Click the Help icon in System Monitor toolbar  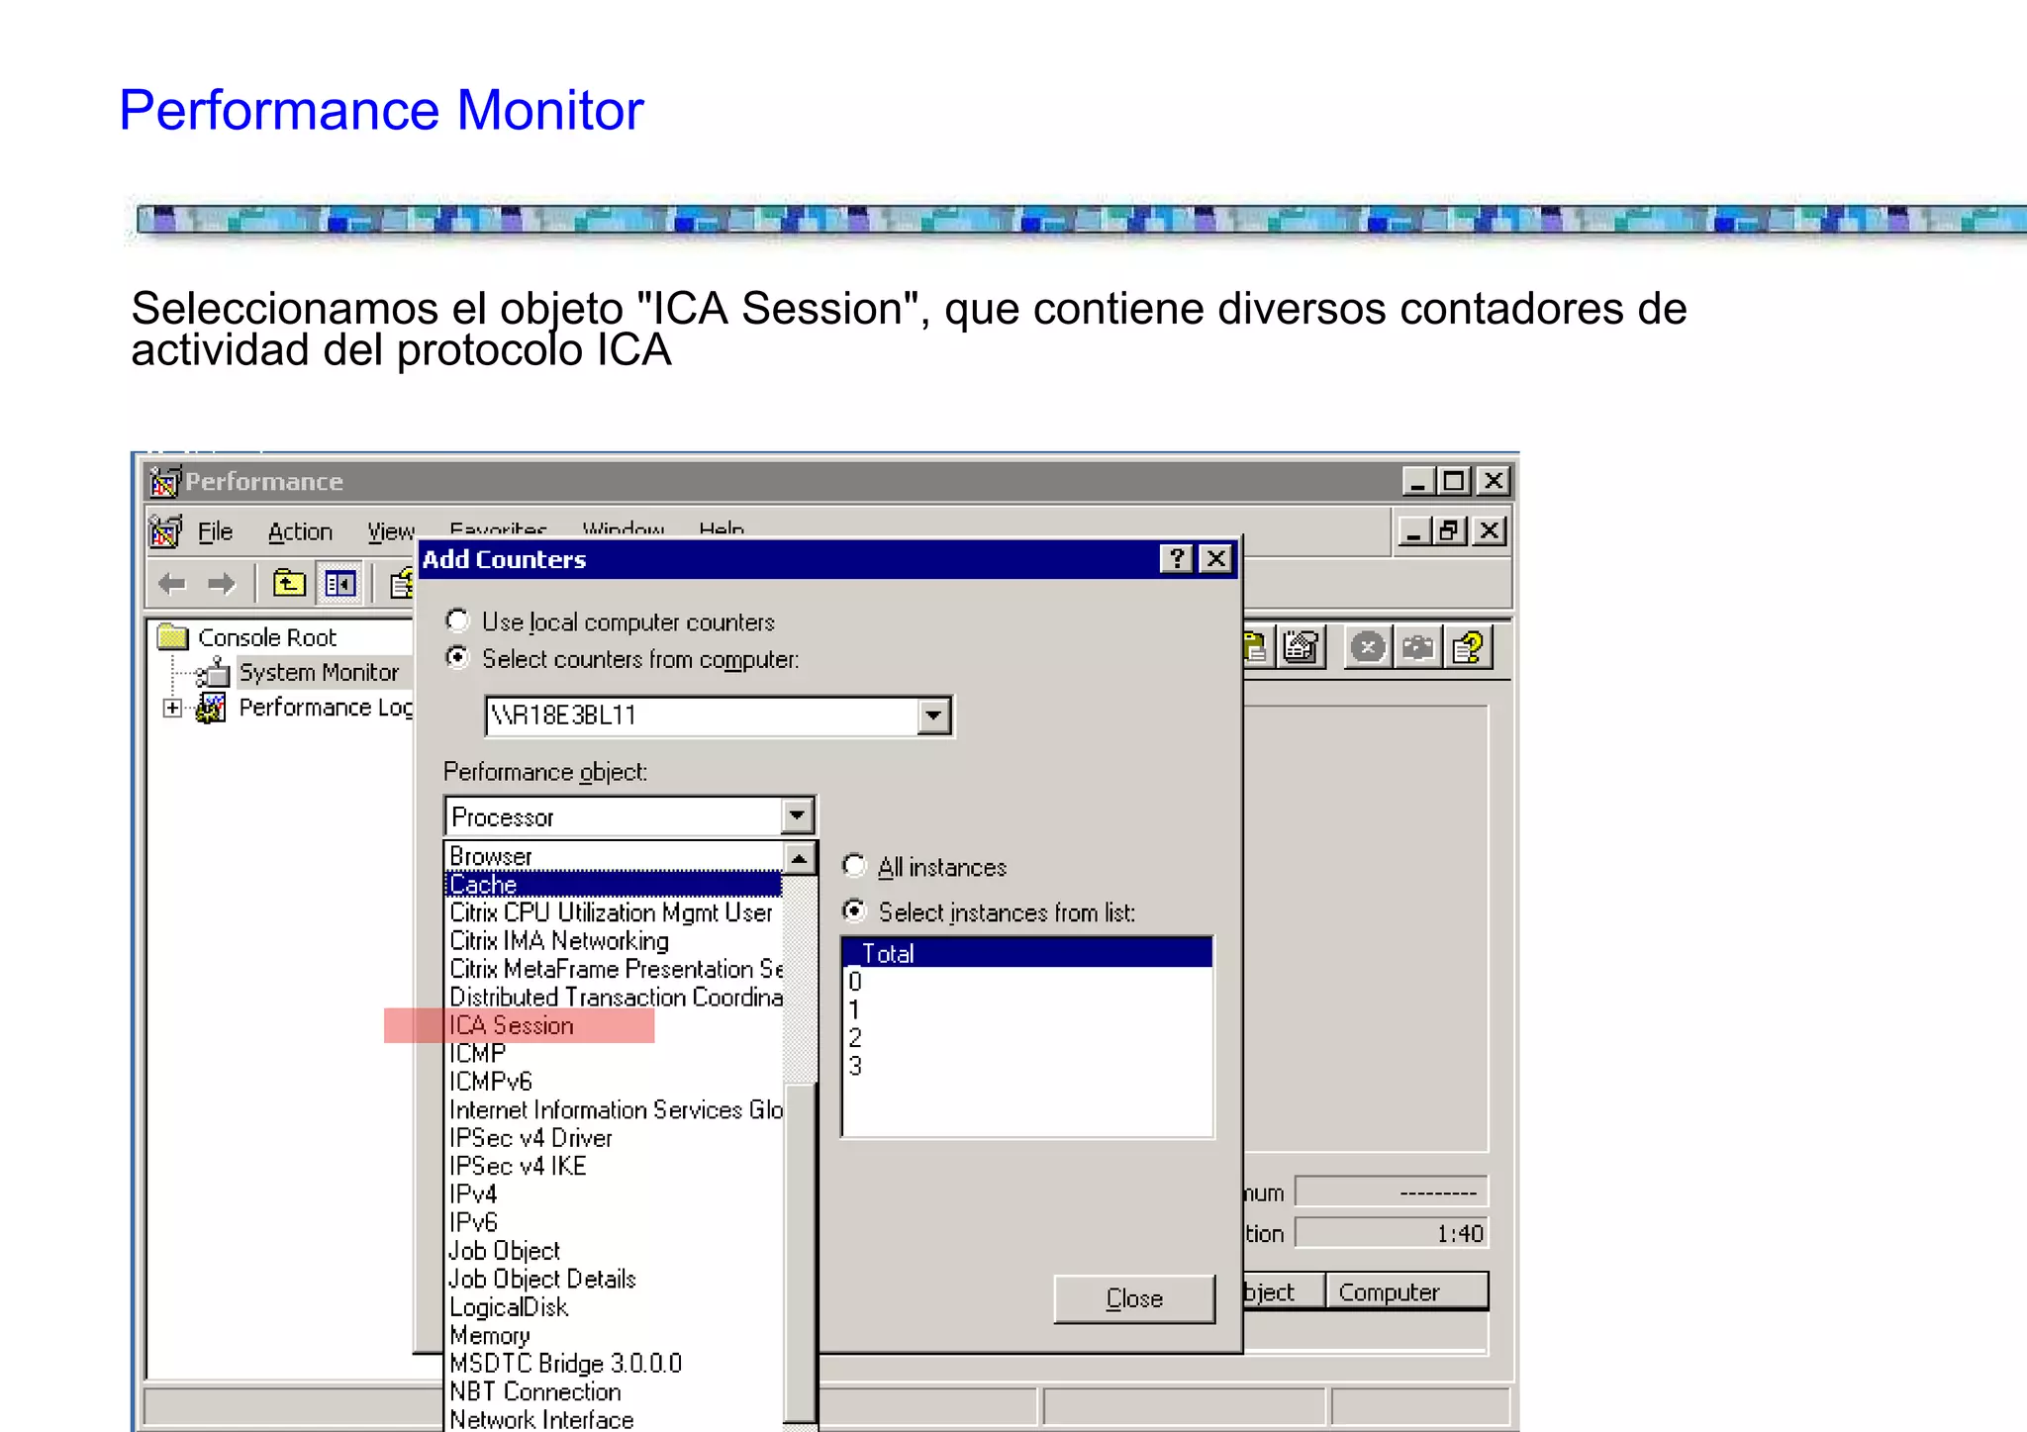(x=1468, y=648)
